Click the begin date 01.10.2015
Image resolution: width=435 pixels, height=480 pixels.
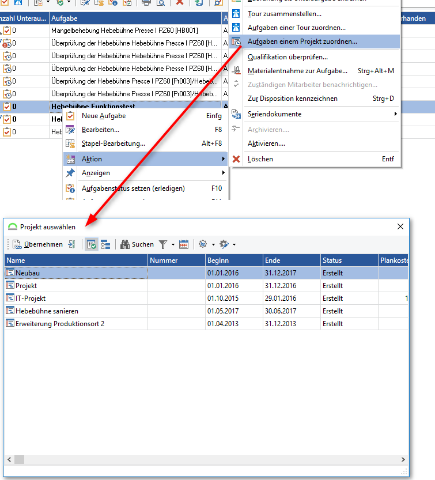coord(223,298)
